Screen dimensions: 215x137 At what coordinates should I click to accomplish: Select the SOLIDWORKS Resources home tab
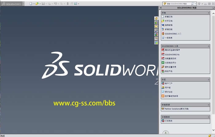coord(156,18)
